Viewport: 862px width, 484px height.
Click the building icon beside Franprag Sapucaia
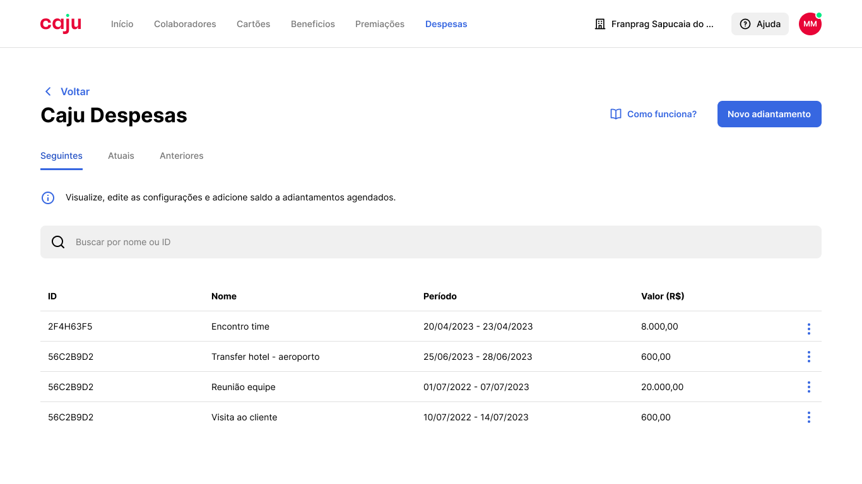(600, 24)
